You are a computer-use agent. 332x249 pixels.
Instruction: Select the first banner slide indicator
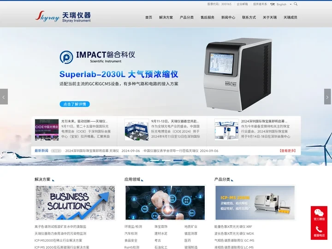click(x=154, y=160)
